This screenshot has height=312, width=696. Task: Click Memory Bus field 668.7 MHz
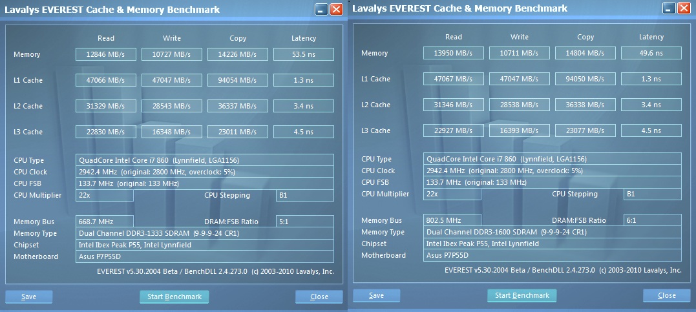(x=105, y=222)
